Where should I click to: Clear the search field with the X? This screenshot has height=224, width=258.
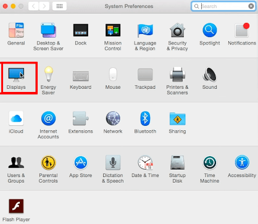[x=251, y=6]
